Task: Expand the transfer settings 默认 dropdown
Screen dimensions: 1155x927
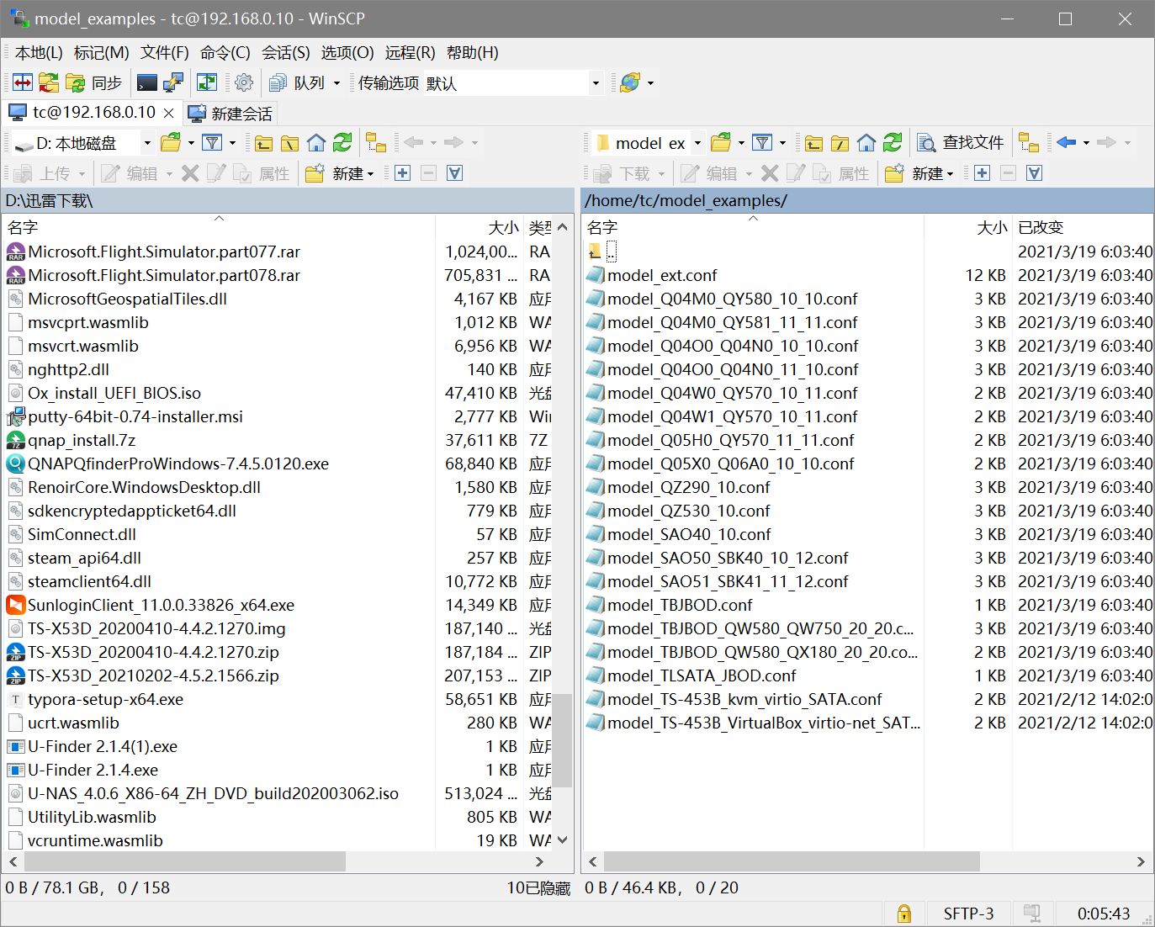Action: [x=596, y=83]
